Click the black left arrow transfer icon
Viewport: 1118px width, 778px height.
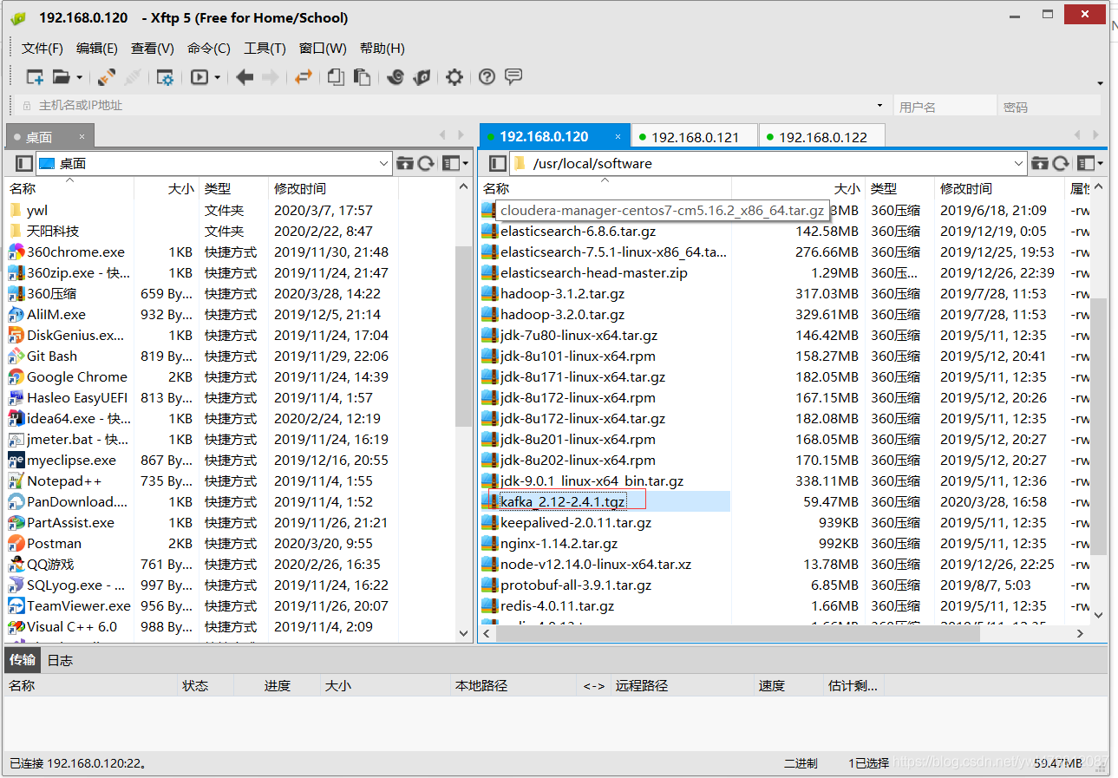click(x=245, y=77)
